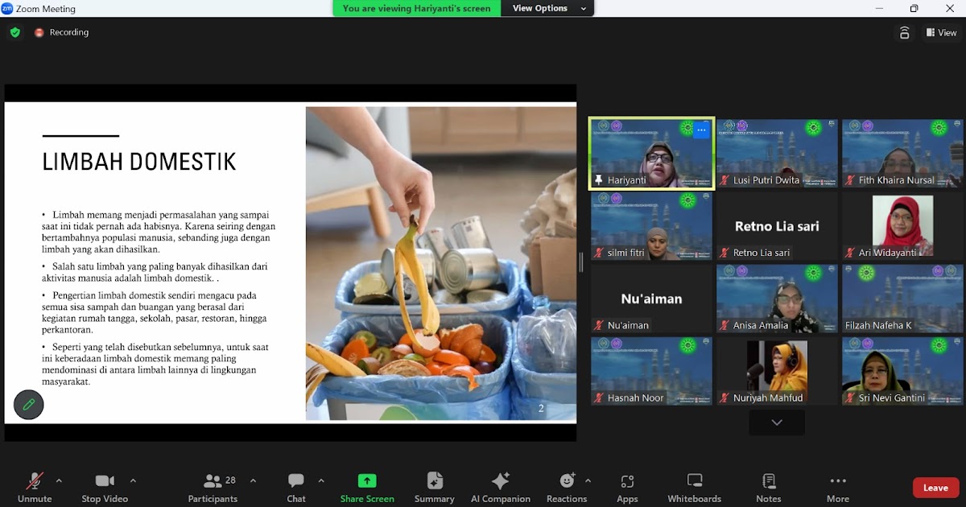The image size is (966, 507).
Task: Open the Participants panel
Action: pos(213,487)
